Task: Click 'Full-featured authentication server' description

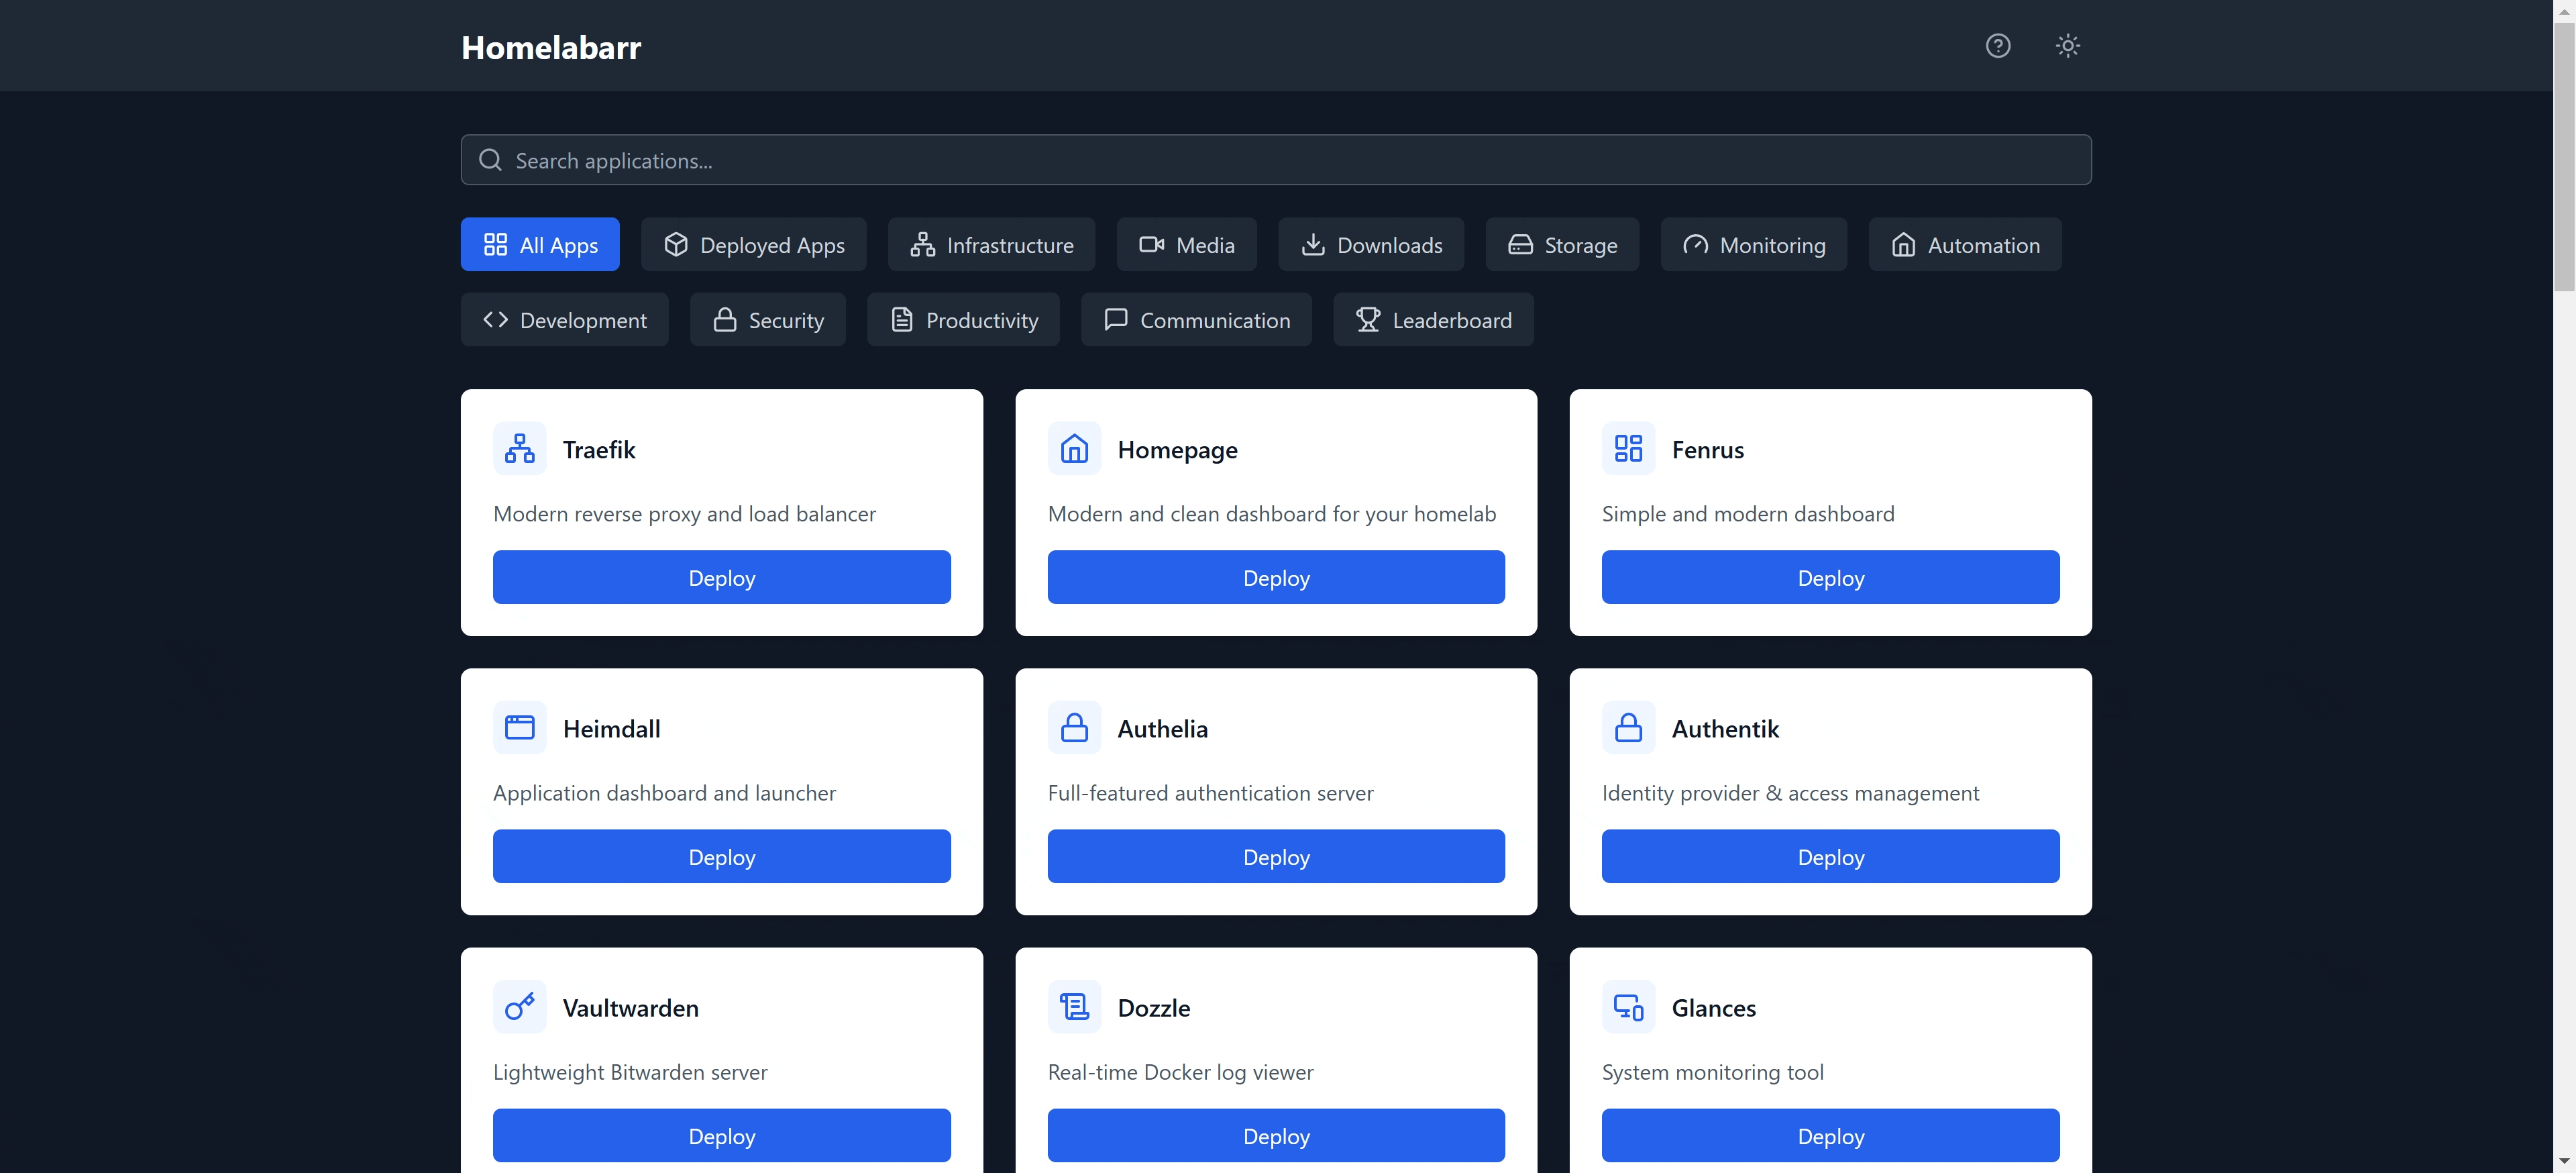Action: [x=1210, y=793]
